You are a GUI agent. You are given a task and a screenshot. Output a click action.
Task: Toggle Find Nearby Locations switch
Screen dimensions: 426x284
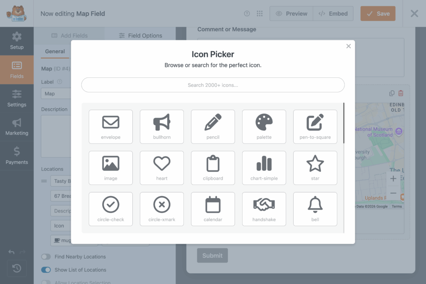[x=46, y=257]
